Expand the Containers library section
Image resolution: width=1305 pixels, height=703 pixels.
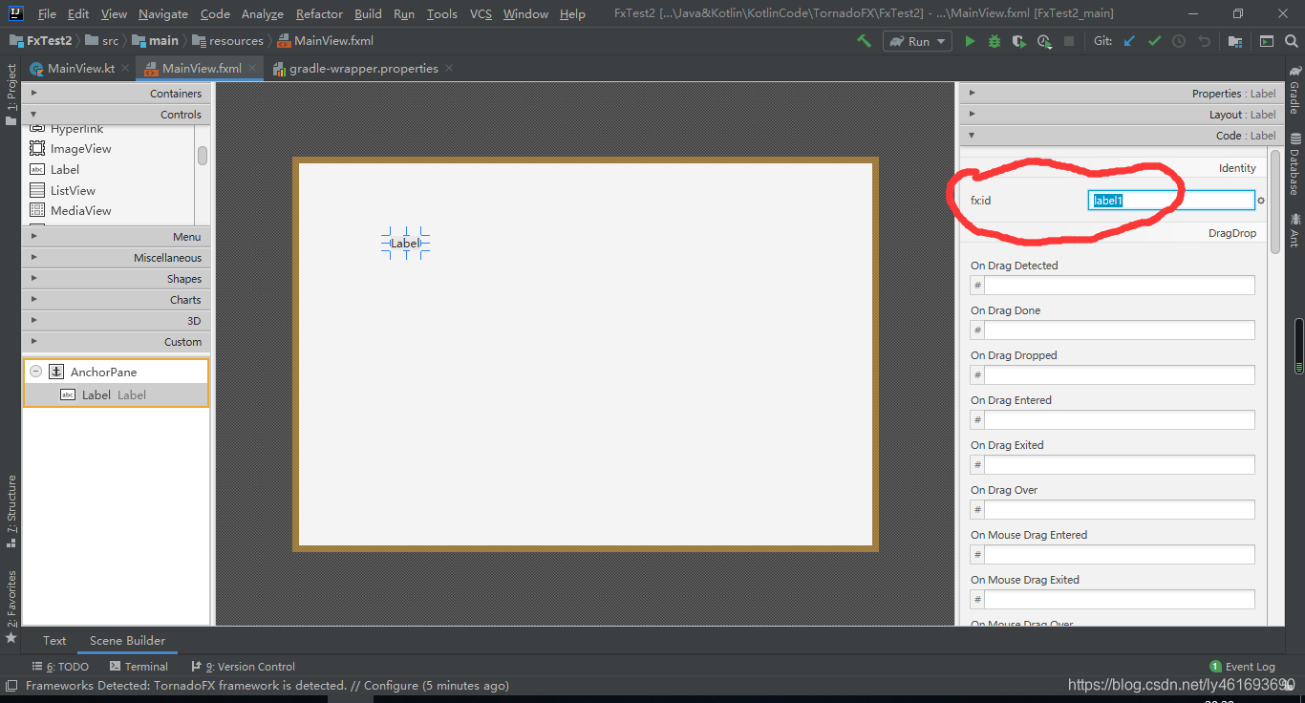click(x=115, y=93)
